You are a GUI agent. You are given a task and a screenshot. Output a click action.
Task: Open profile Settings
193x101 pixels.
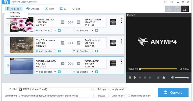click(101, 89)
